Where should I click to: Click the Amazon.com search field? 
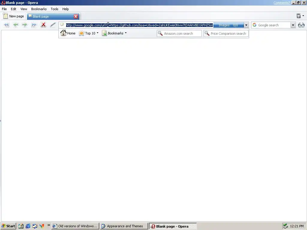coord(179,34)
